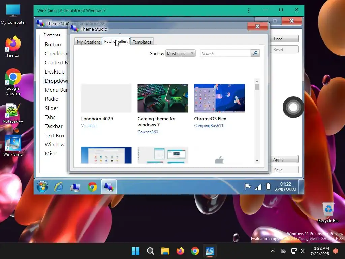Image resolution: width=345 pixels, height=259 pixels.
Task: Open Firefox from Windows 11 taskbar
Action: [180, 251]
